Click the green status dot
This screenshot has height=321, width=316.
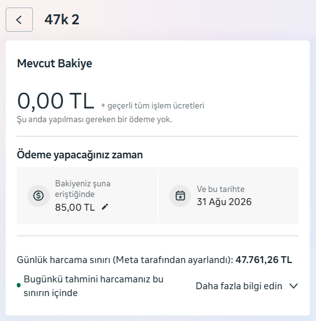[19, 285]
